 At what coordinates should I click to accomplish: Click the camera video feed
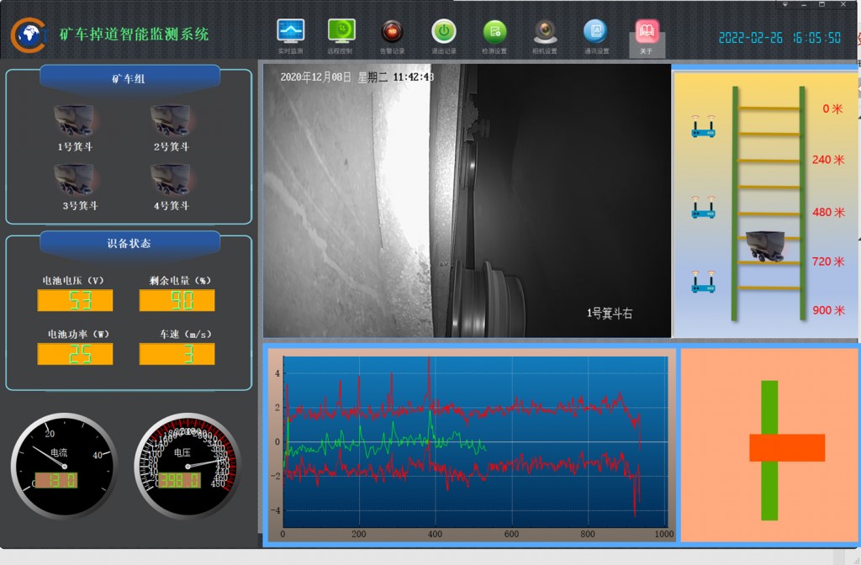tap(467, 200)
